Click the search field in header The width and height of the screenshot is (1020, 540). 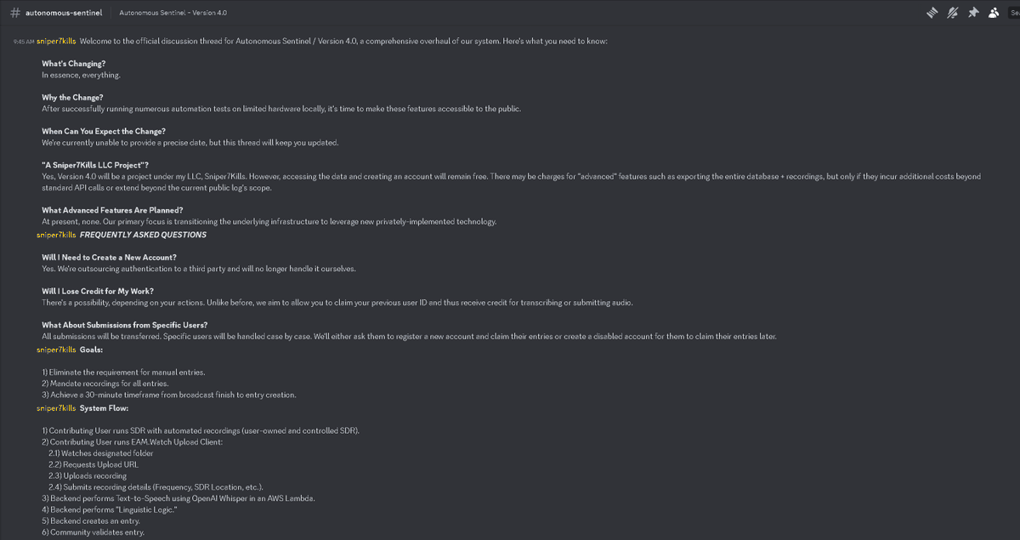pyautogui.click(x=1013, y=13)
